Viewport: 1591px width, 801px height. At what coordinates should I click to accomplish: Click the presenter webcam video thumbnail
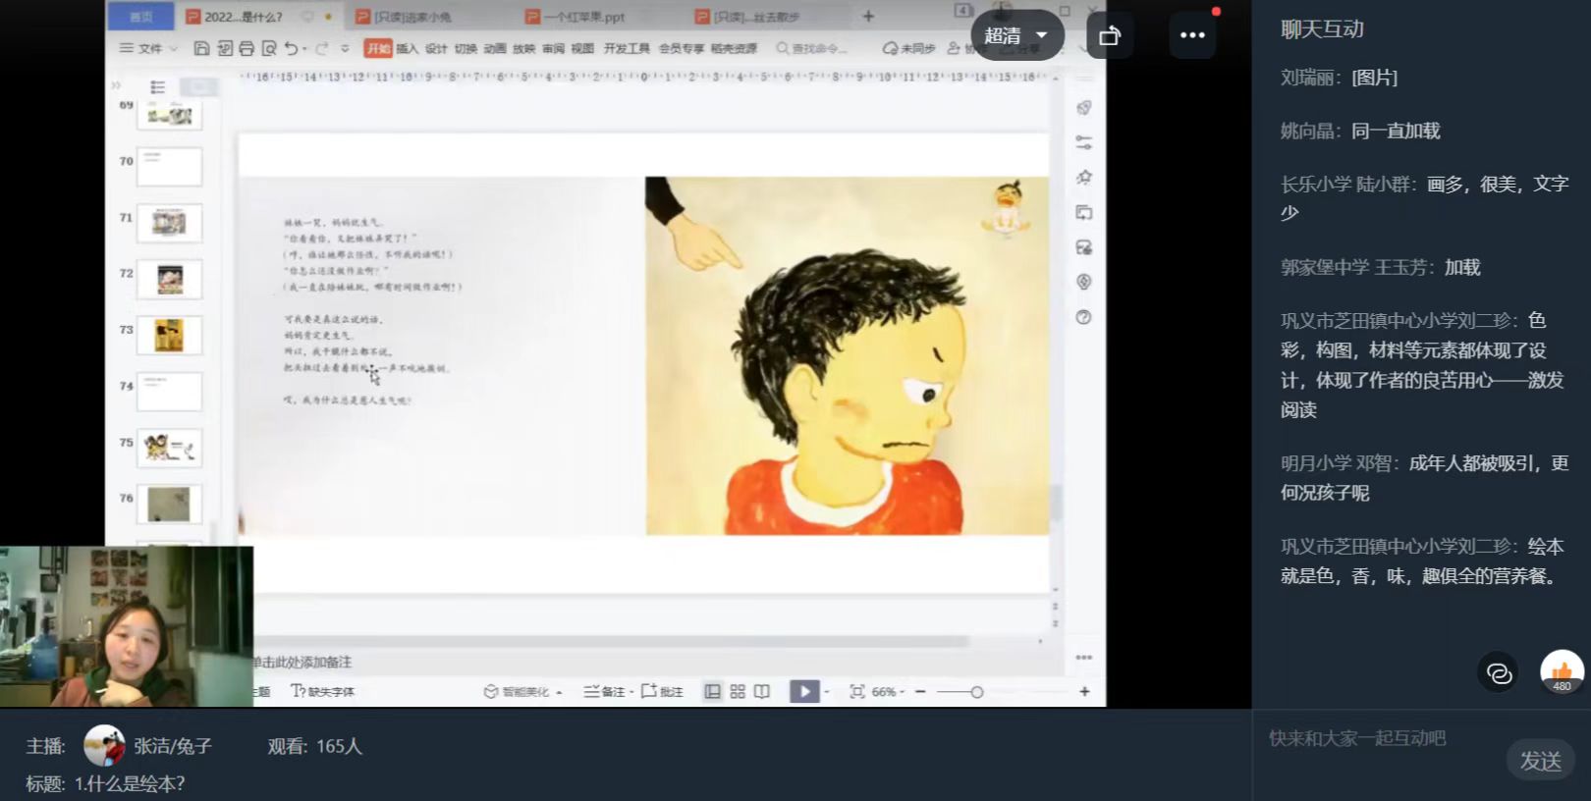(127, 626)
